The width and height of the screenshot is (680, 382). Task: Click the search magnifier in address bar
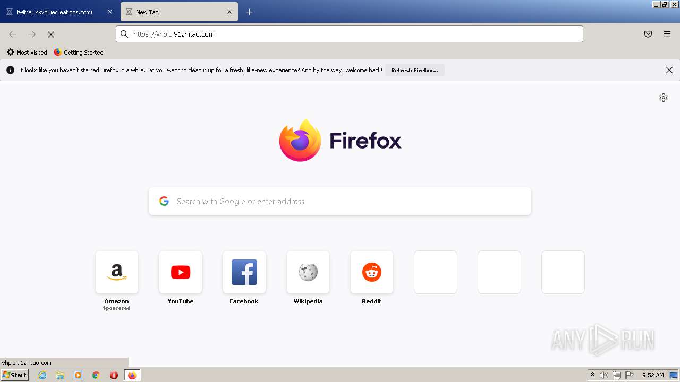point(124,34)
